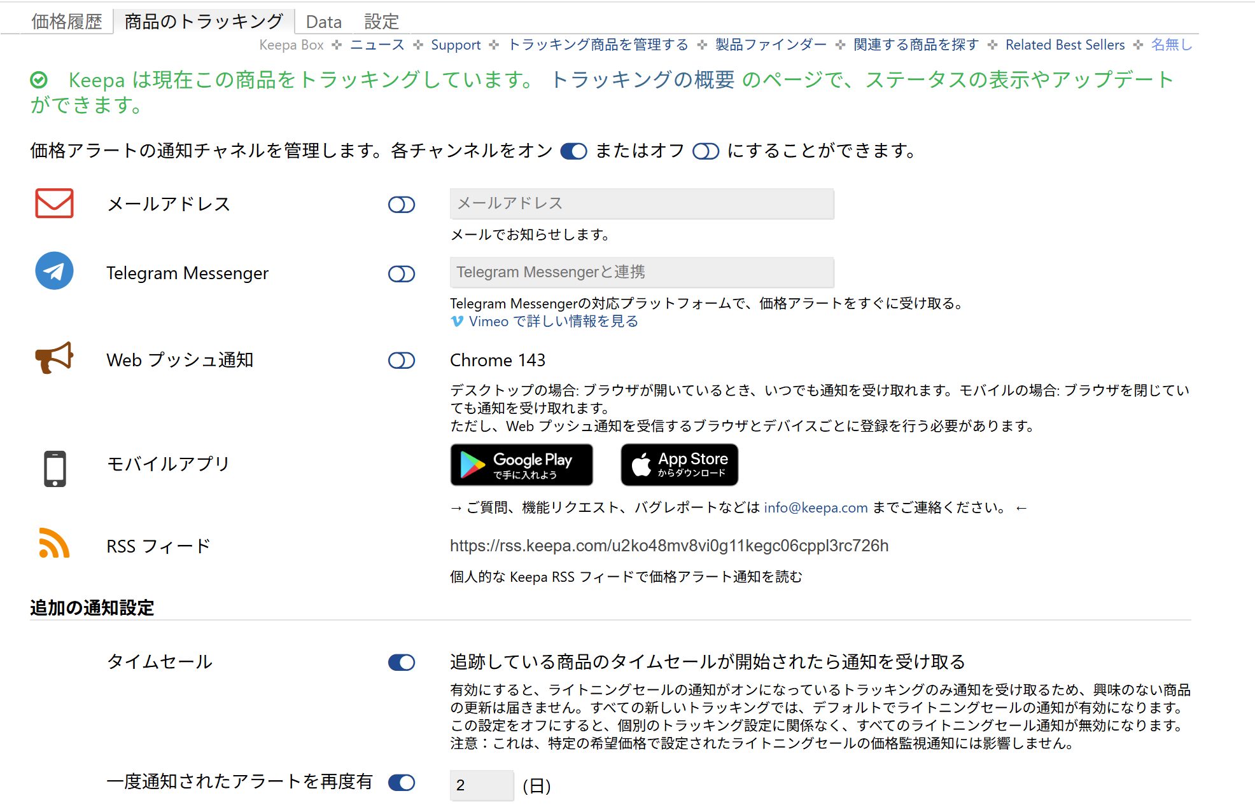Screen dimensions: 1255x805
Task: Enable the email address notification toggle
Action: coord(402,205)
